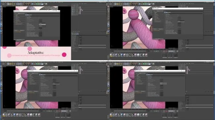This screenshot has width=215, height=120.
Task: Open Sampler dropdown in bottom-right Render Settings
Action: click(x=163, y=83)
